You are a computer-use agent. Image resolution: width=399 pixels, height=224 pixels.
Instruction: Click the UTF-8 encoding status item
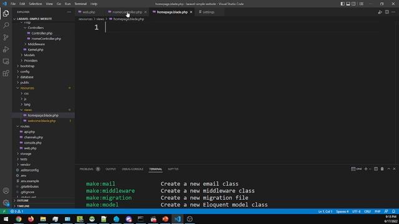[x=356, y=212]
